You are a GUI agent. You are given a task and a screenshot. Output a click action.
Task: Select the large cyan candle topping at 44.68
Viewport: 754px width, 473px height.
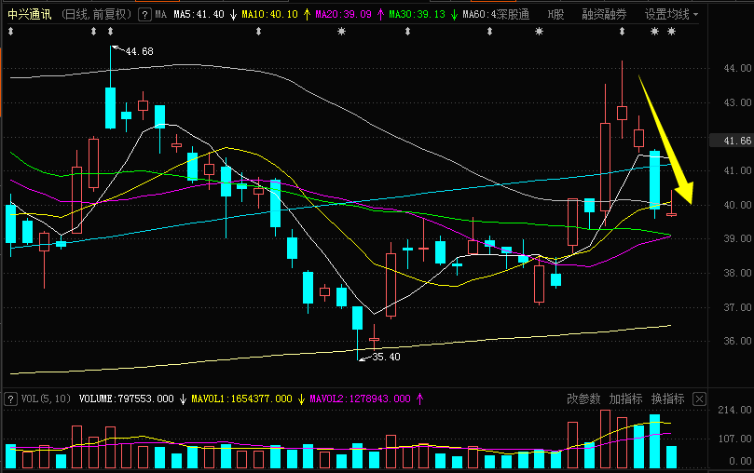coord(111,108)
